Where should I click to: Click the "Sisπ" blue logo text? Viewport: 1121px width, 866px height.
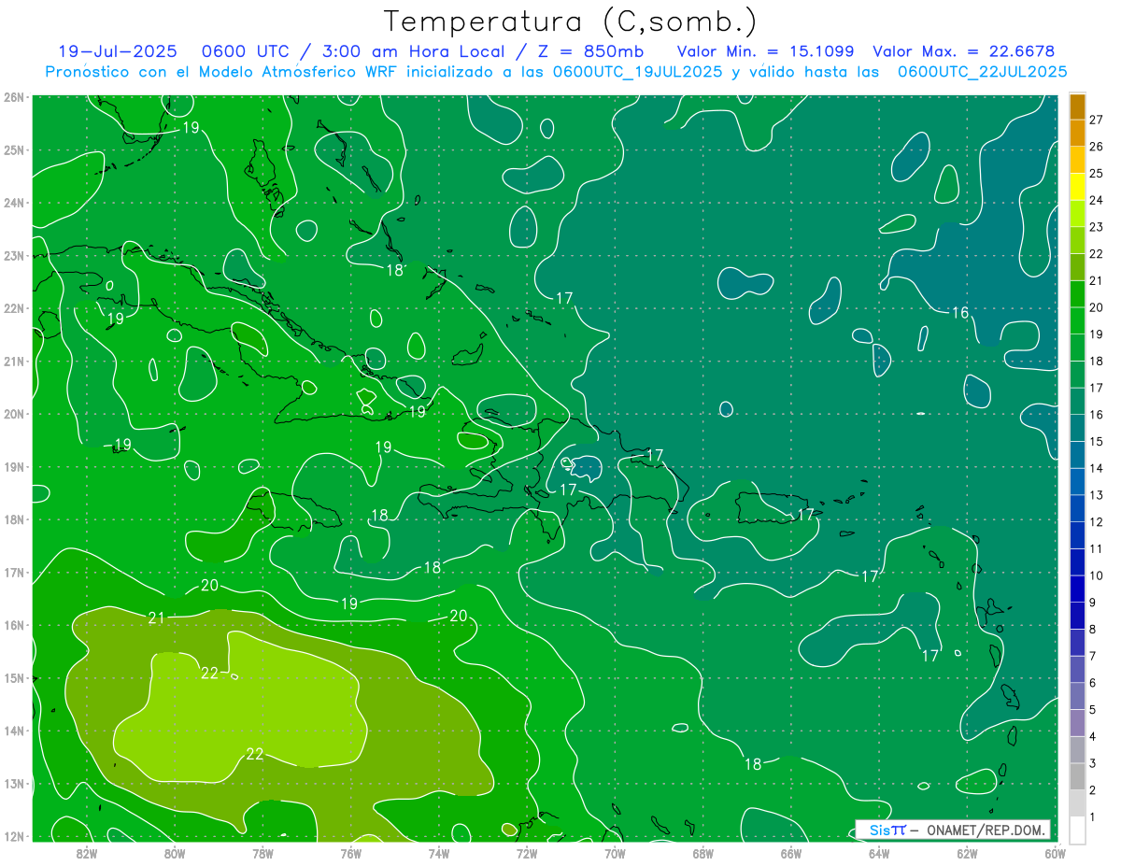click(x=887, y=830)
